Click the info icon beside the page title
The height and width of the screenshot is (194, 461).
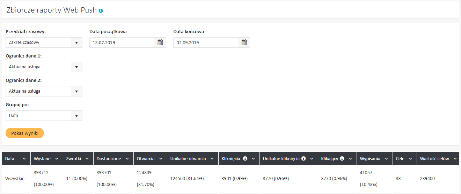coord(101,11)
